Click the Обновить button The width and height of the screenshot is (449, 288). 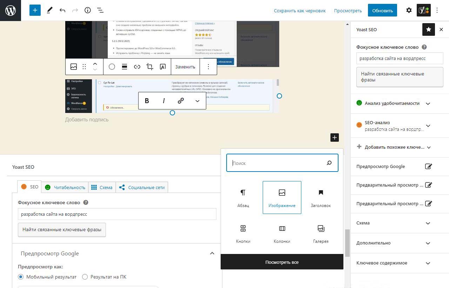pyautogui.click(x=382, y=11)
